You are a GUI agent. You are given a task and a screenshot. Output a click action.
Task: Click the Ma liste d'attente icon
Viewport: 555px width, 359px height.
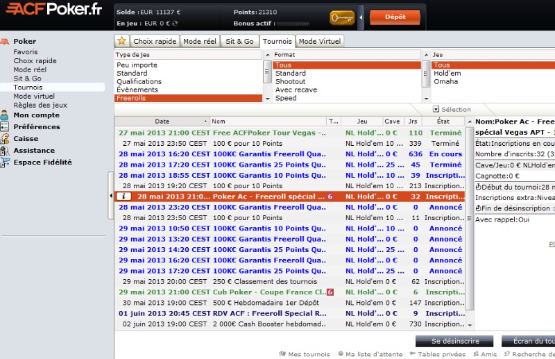point(341,353)
